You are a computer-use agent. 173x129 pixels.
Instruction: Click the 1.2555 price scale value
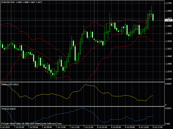click(169, 79)
